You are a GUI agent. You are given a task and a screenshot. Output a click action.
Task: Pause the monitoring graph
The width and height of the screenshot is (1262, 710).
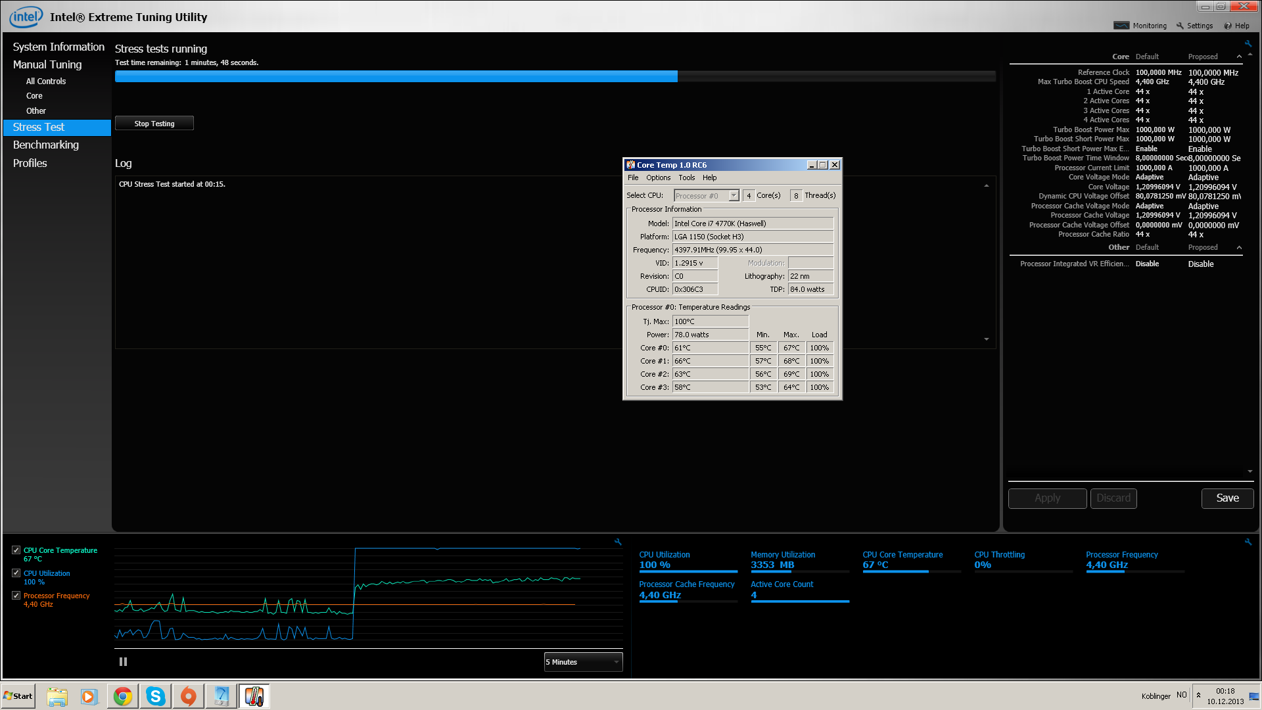point(123,661)
